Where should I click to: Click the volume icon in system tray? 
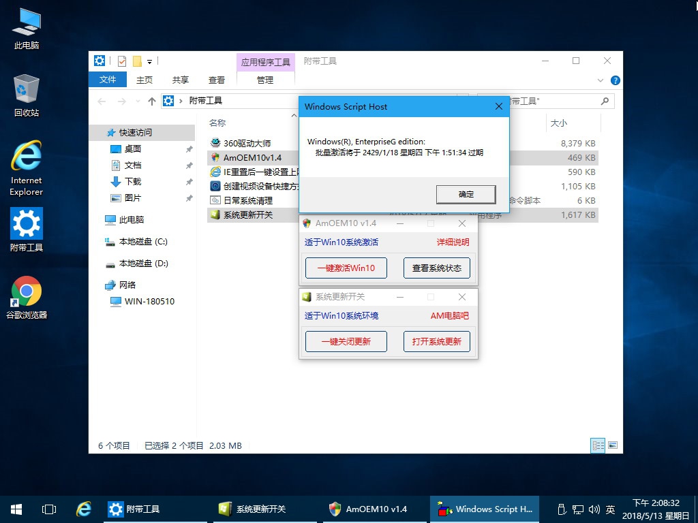[594, 509]
